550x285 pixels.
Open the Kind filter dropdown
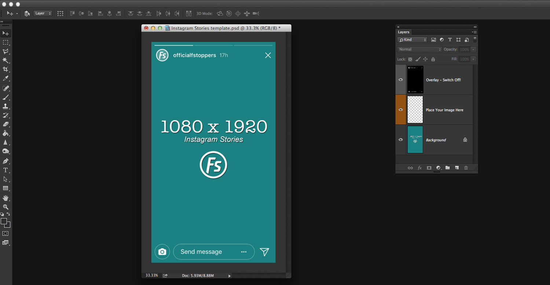(x=412, y=40)
